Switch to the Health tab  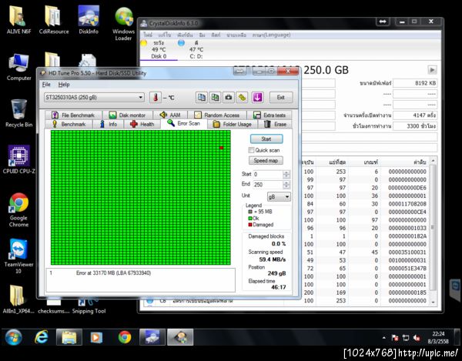[142, 124]
